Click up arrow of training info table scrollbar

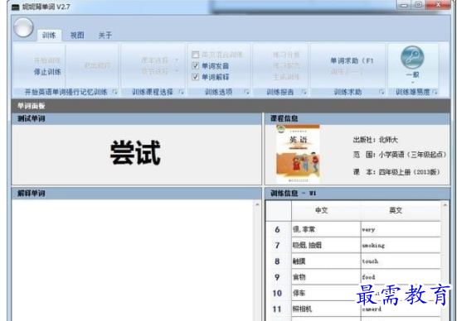[445, 205]
